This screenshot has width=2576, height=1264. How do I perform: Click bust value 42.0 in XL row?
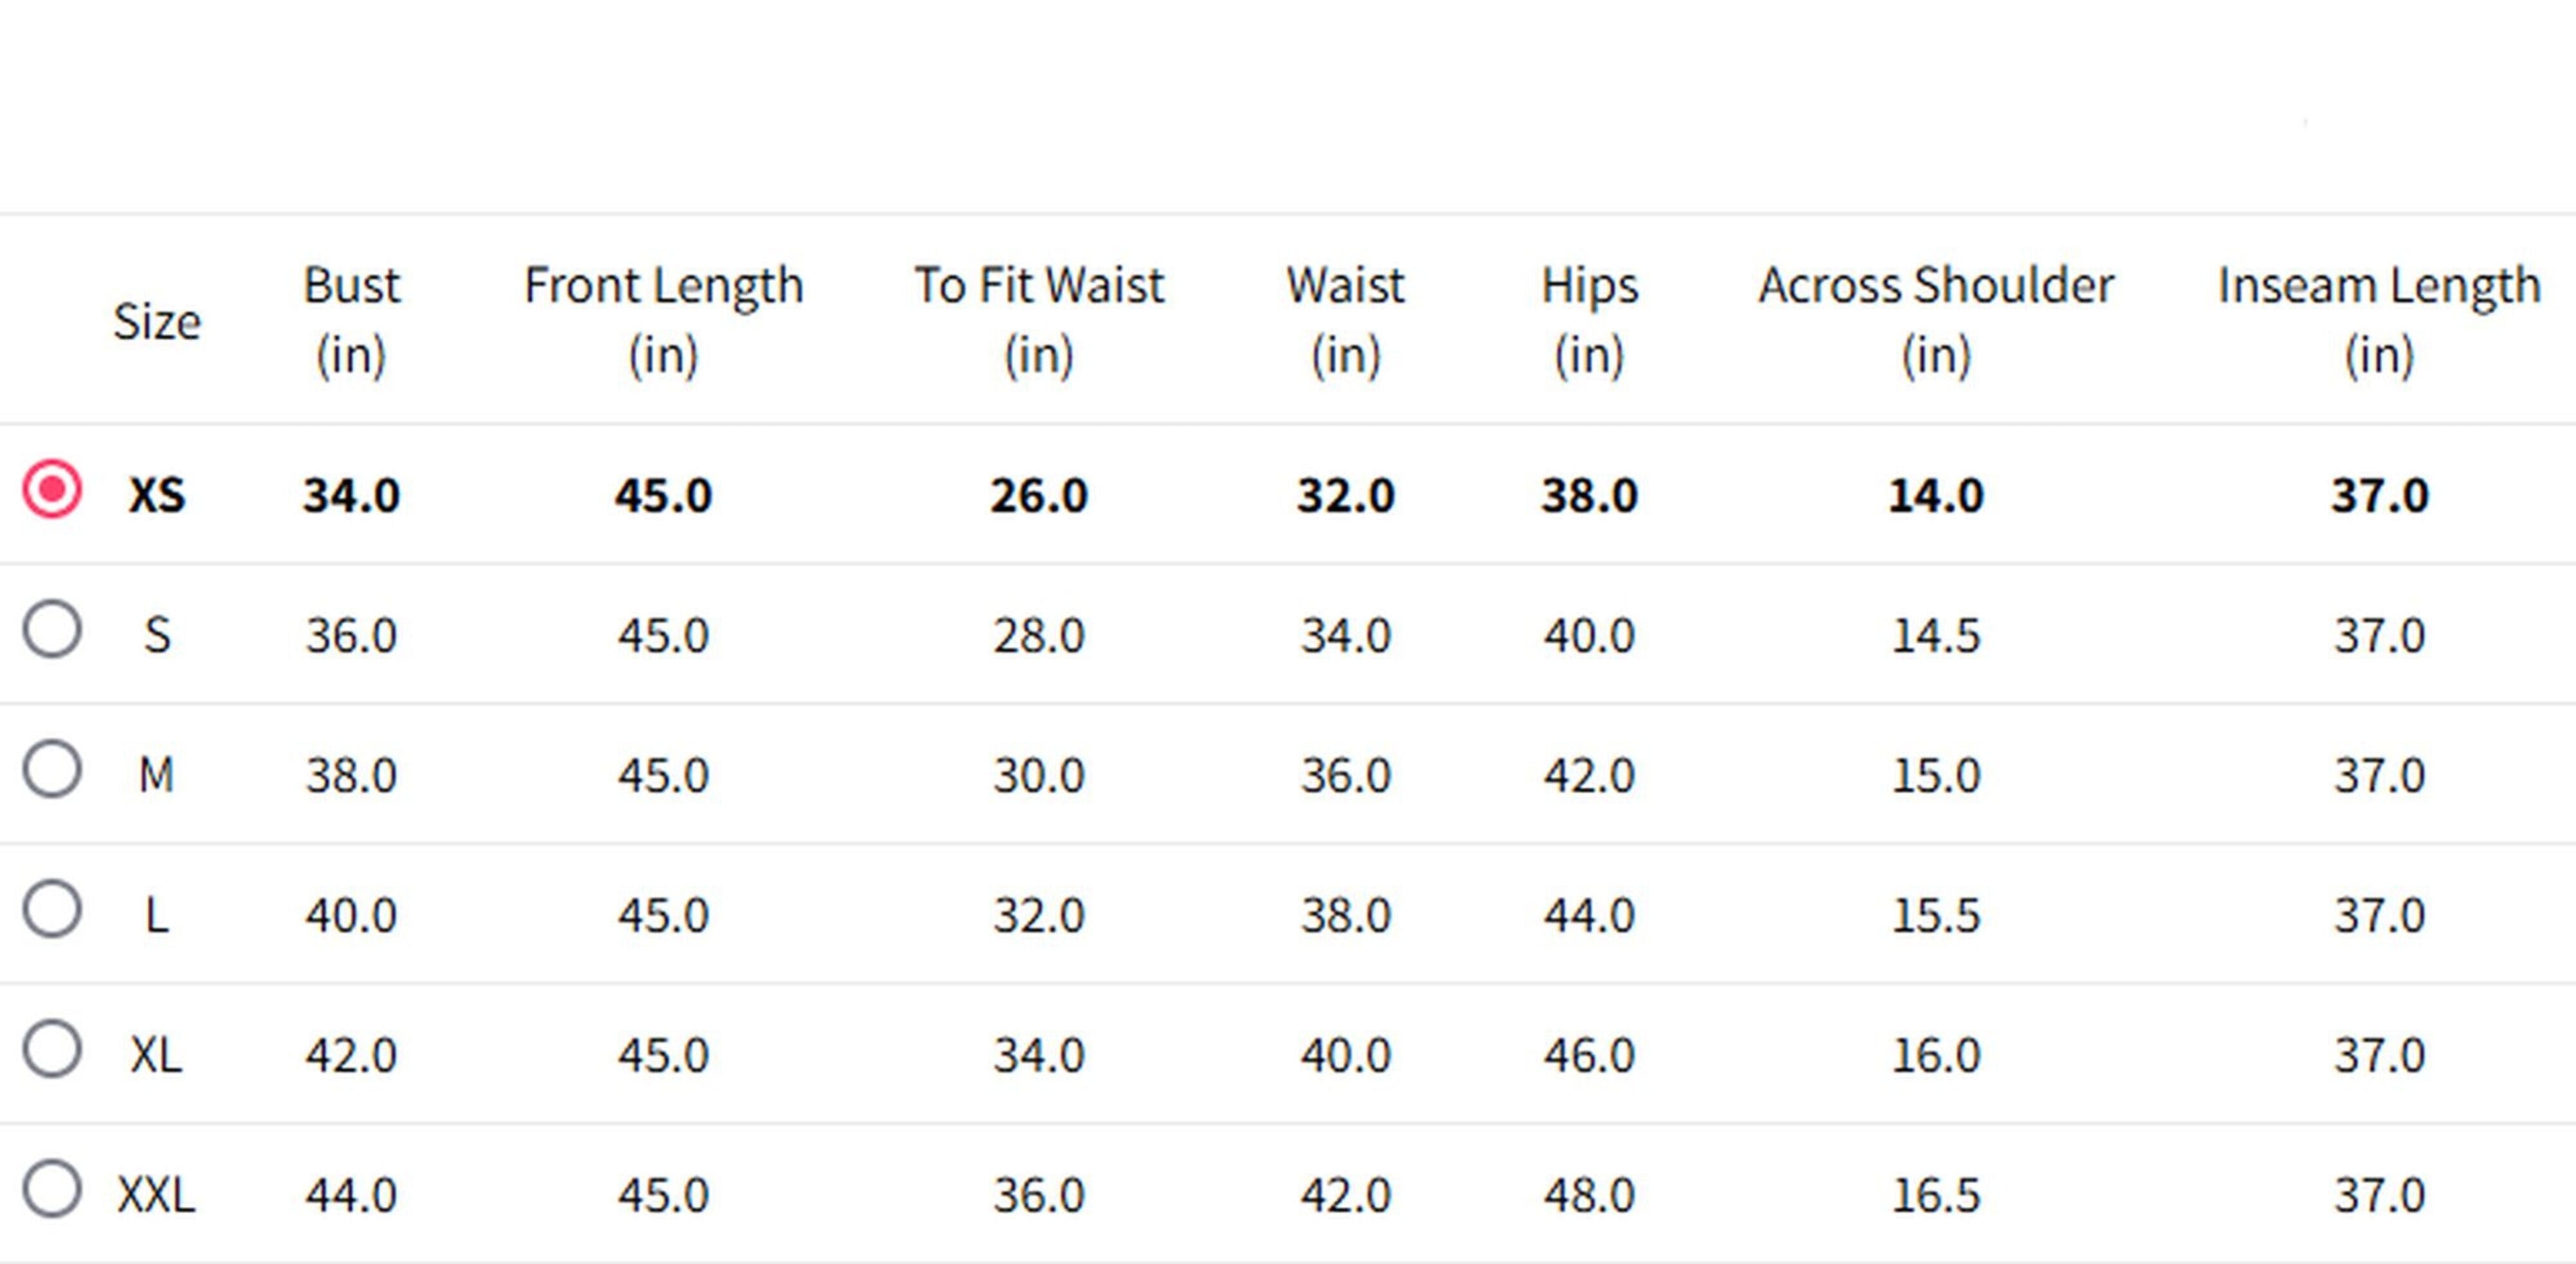point(351,1055)
